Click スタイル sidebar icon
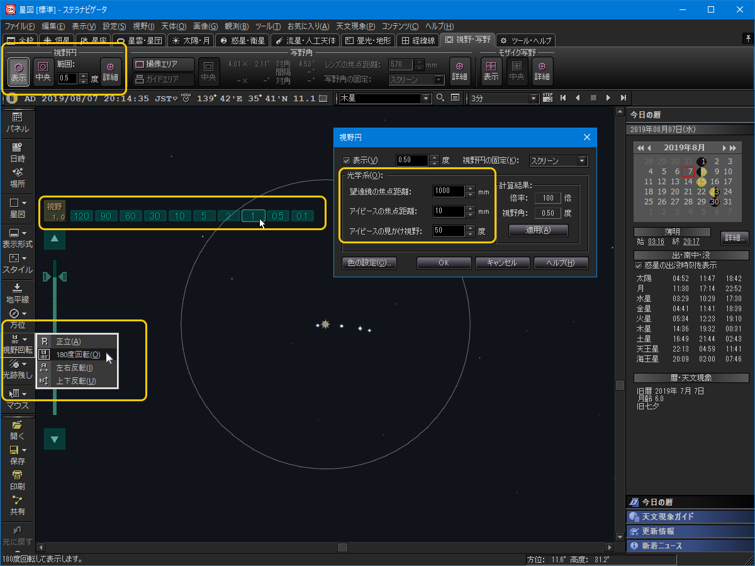This screenshot has height=566, width=755. (x=17, y=264)
